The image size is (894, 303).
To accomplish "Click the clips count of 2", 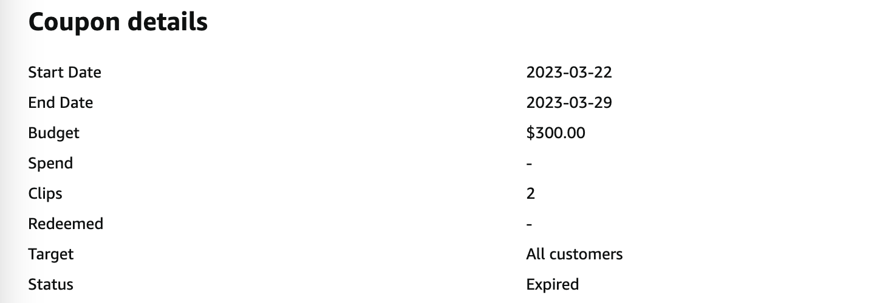I will [x=531, y=194].
